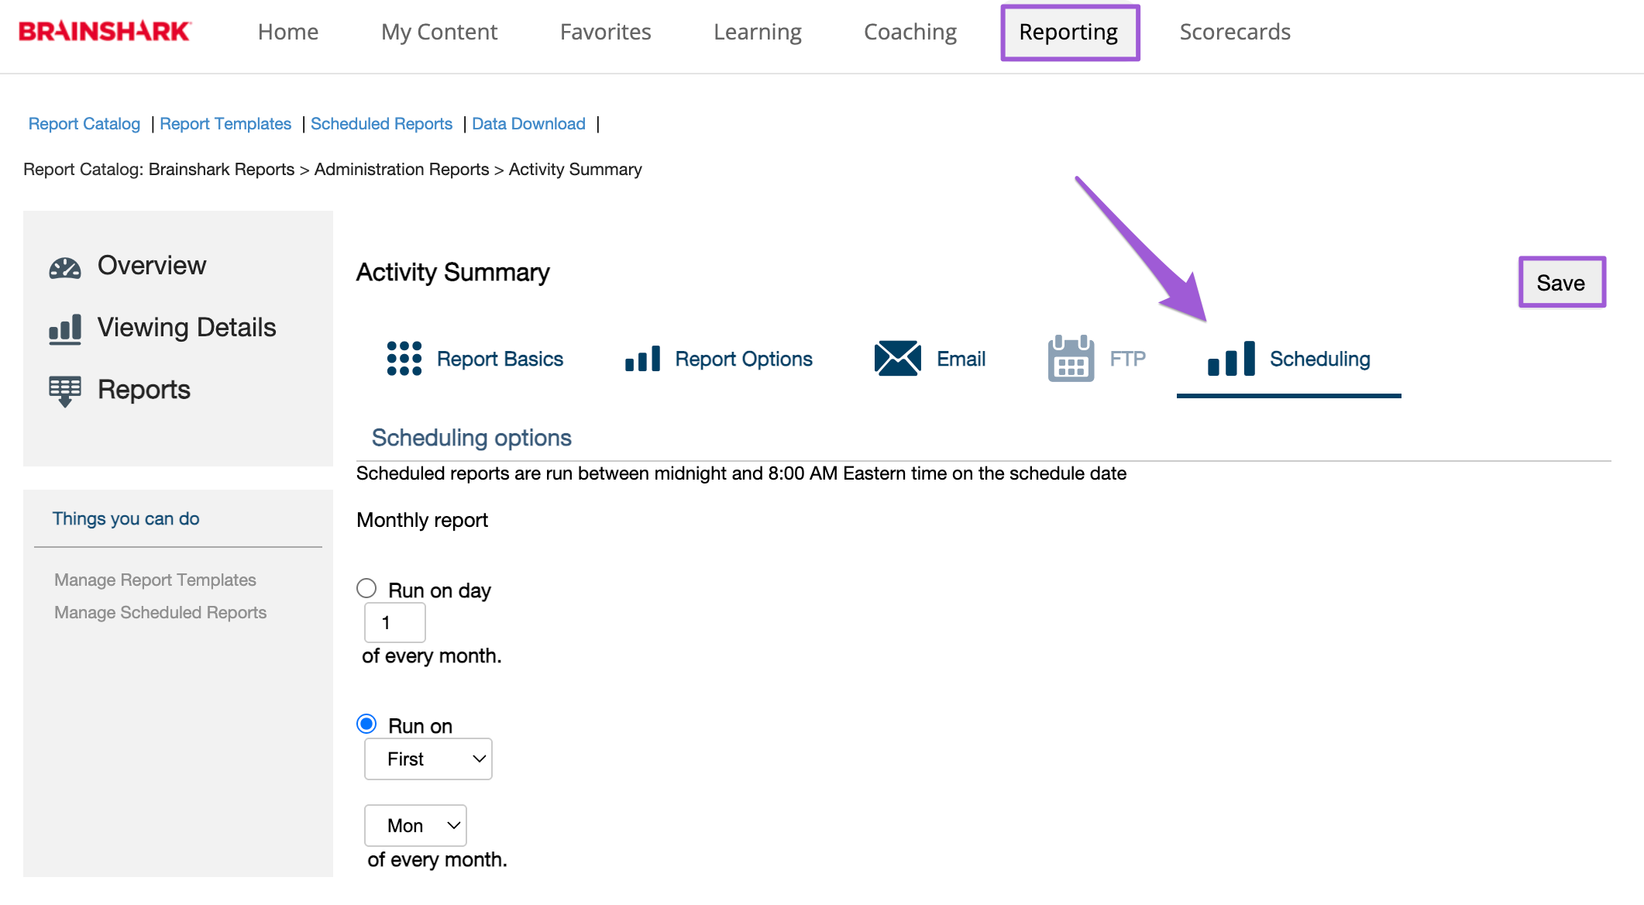Open the Scorecards menu item
Screen dimensions: 1644x905
tap(1235, 32)
